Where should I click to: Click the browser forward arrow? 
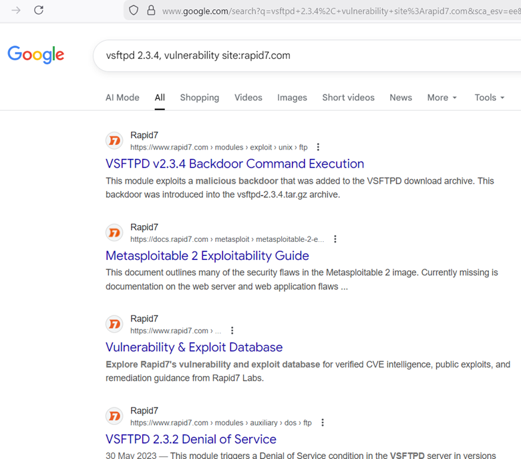click(16, 10)
